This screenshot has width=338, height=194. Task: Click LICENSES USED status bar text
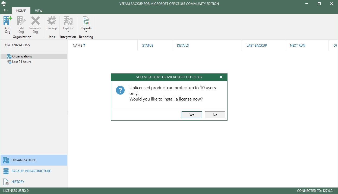[x=16, y=191]
